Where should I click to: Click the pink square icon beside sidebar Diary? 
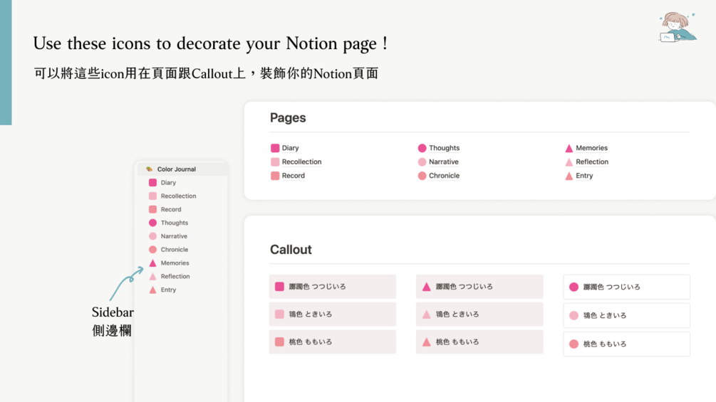pyautogui.click(x=152, y=183)
